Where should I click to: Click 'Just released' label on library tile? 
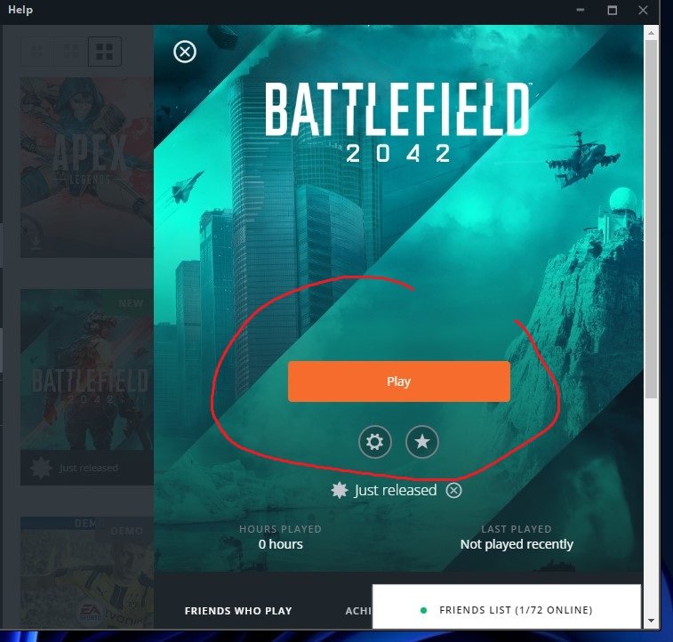pyautogui.click(x=88, y=468)
